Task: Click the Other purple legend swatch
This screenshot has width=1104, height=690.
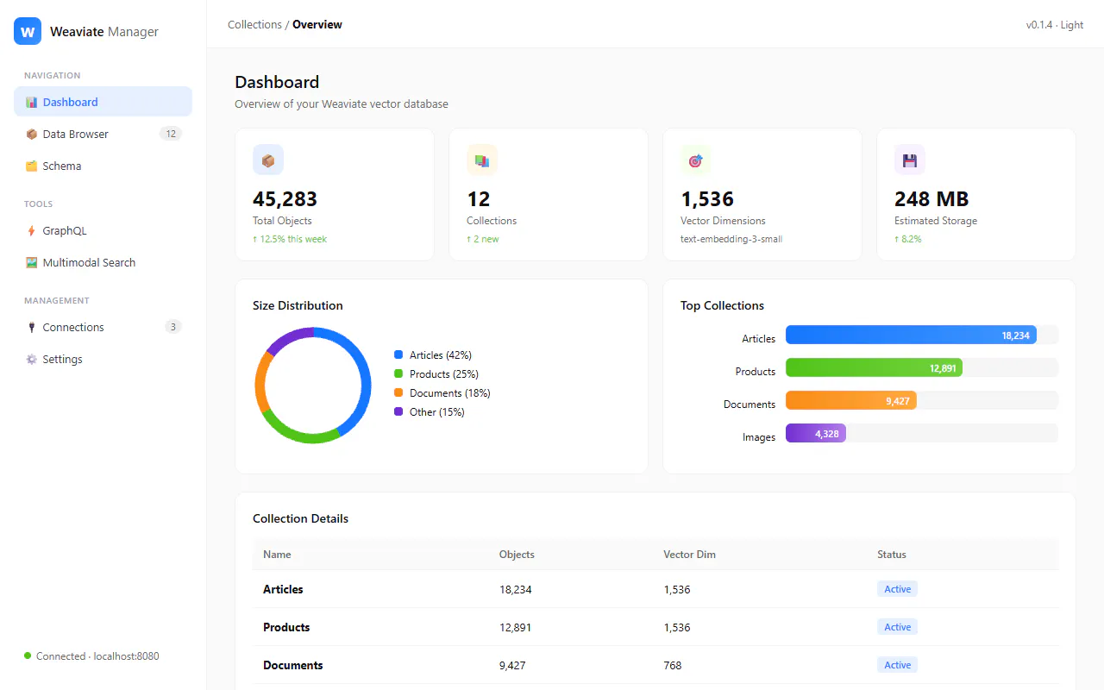Action: [398, 411]
